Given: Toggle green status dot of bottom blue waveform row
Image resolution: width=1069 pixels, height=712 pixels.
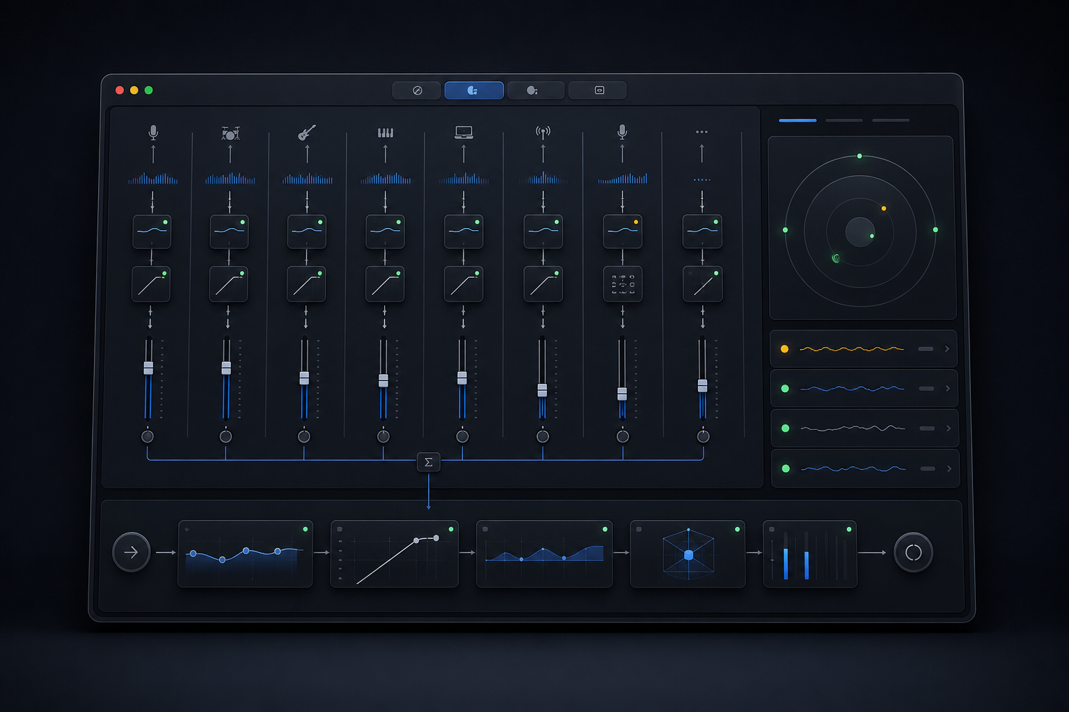Looking at the screenshot, I should (786, 469).
